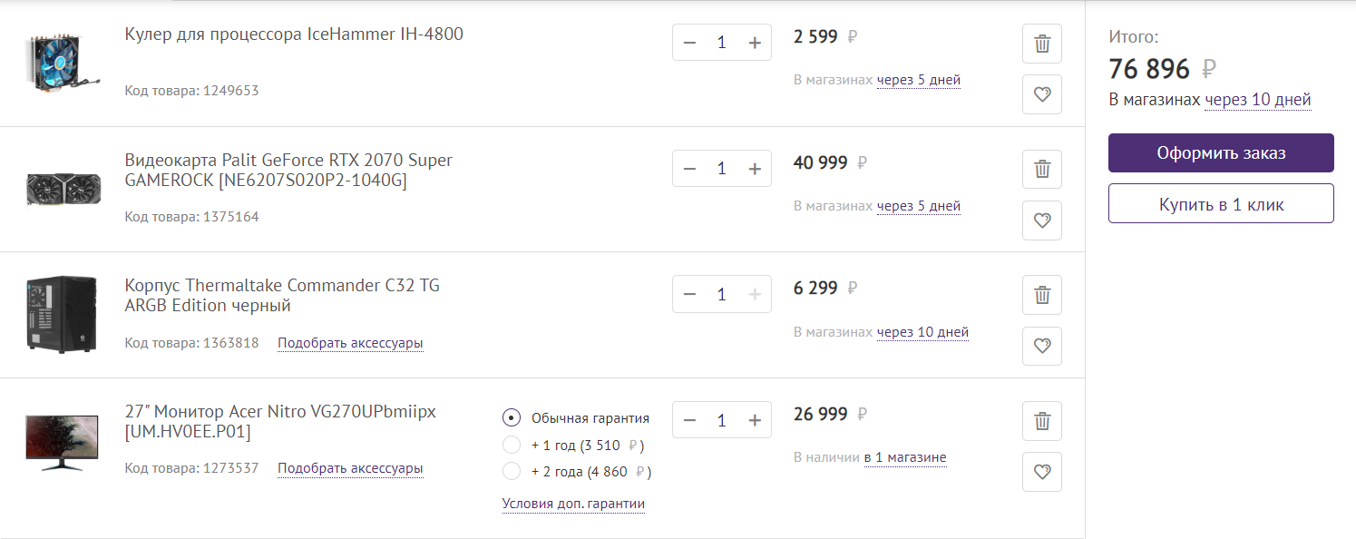Delete the IceHammer IH-4800 cooler from cart
The width and height of the screenshot is (1356, 539).
click(x=1042, y=44)
